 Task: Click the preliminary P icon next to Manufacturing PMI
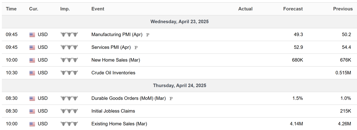tap(148, 35)
